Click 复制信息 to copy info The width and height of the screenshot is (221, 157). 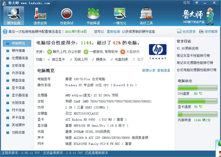pyautogui.click(x=164, y=71)
